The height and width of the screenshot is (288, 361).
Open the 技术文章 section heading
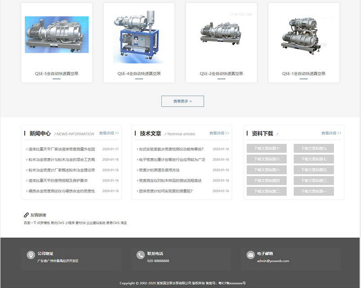[150, 133]
